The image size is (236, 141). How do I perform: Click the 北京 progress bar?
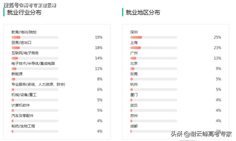(154, 69)
